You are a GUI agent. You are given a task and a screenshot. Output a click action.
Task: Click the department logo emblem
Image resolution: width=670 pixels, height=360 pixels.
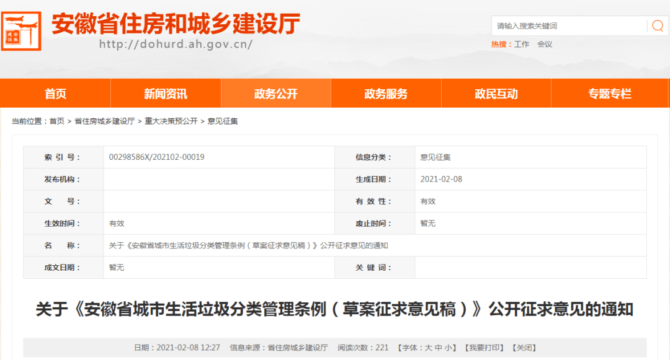click(x=21, y=31)
